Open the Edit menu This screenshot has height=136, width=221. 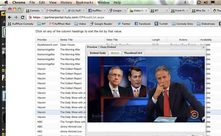42,2
